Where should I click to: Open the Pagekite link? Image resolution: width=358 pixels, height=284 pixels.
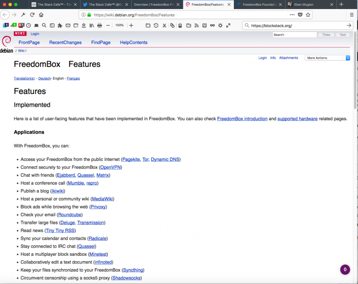click(131, 159)
